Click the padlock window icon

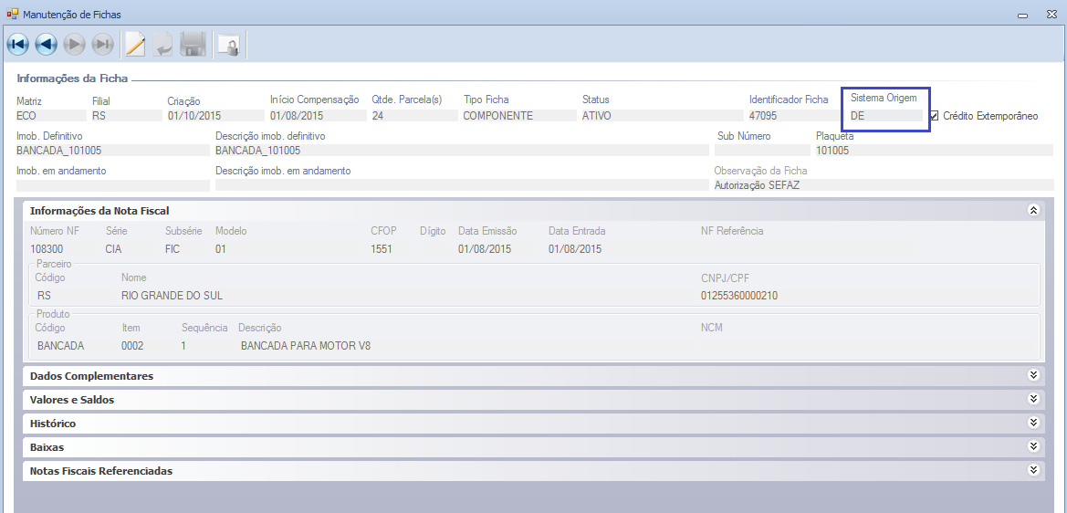pos(227,45)
